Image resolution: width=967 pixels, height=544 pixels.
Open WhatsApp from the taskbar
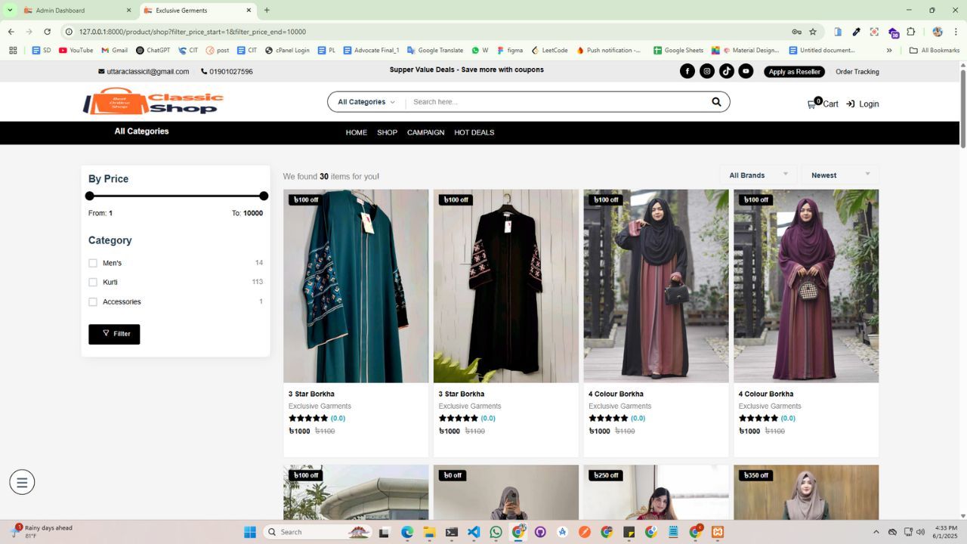tap(496, 532)
